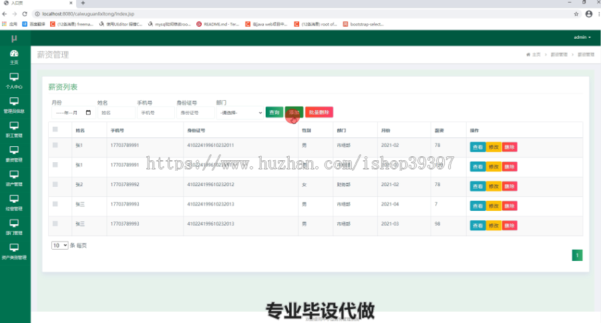
Task: Click 修改 for 张三 row dated 2021-03
Action: [493, 226]
